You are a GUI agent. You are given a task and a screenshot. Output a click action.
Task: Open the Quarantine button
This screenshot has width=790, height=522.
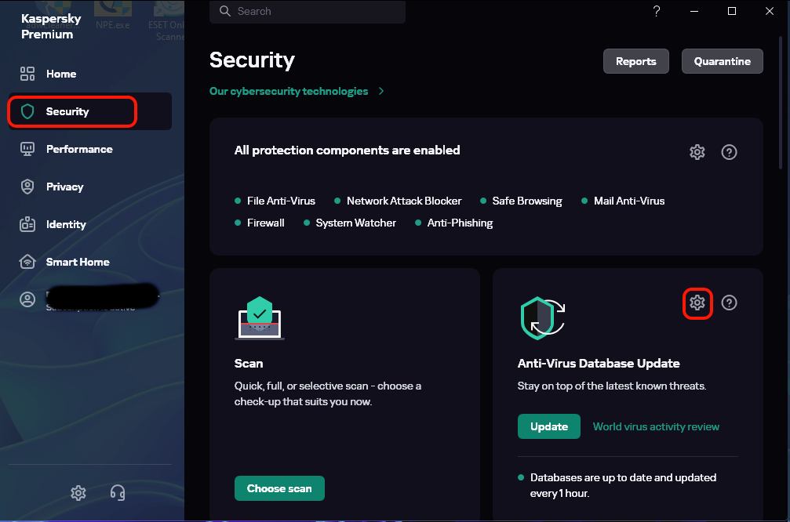[722, 61]
